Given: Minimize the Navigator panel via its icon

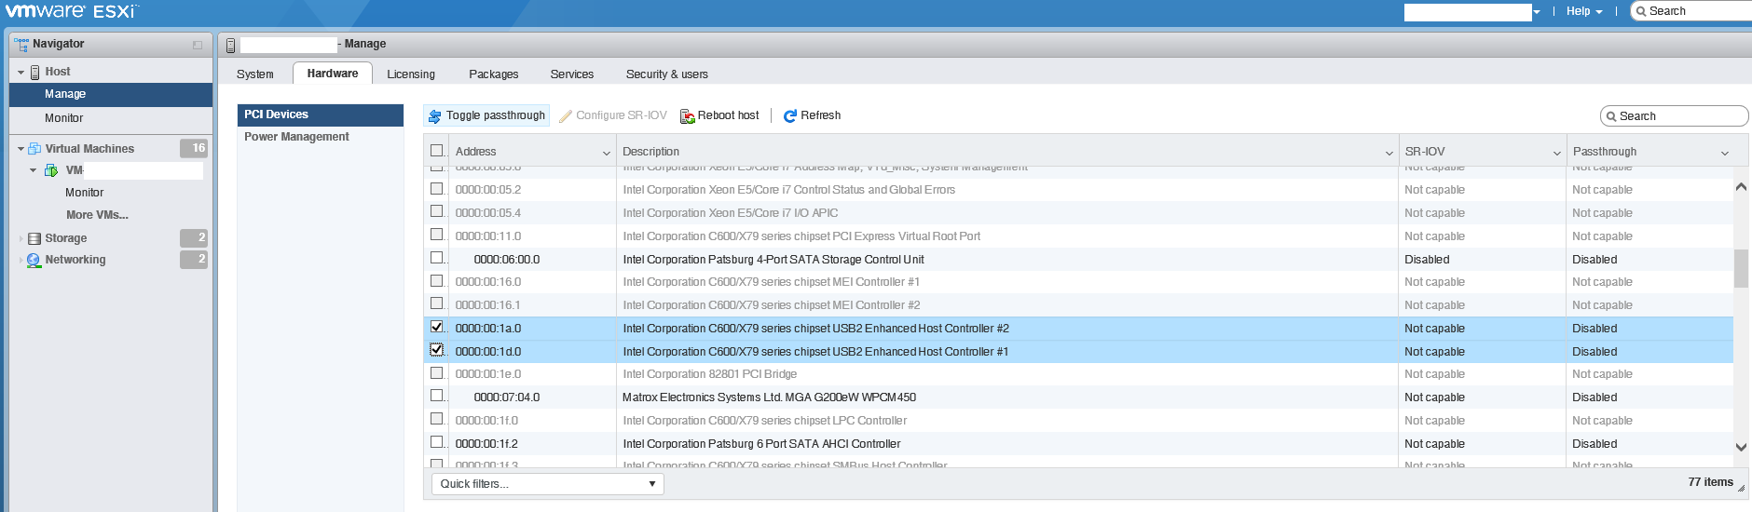Looking at the screenshot, I should 198,45.
